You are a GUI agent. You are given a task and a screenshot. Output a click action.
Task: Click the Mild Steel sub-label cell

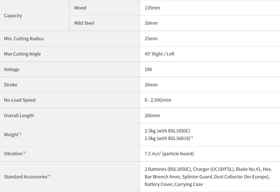pos(104,23)
